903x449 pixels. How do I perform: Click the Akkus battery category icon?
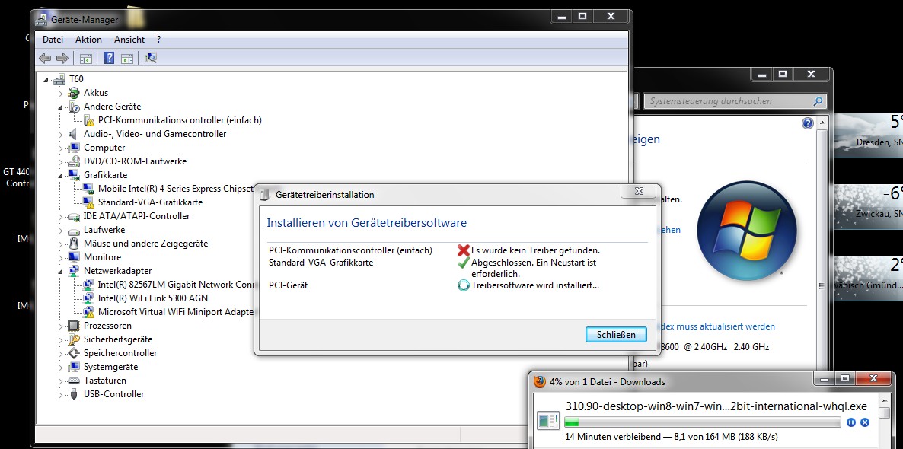73,93
